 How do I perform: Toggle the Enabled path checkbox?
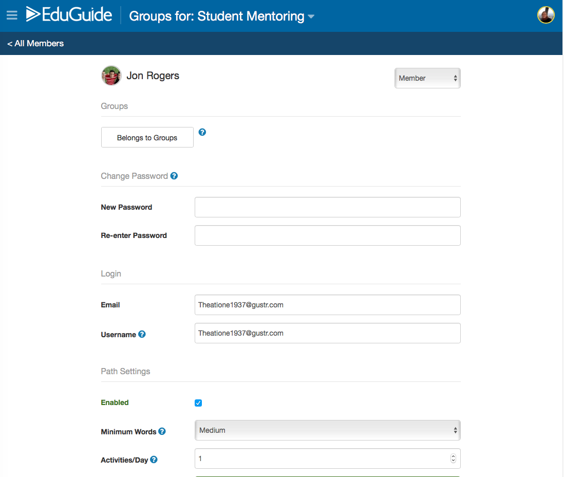tap(198, 403)
